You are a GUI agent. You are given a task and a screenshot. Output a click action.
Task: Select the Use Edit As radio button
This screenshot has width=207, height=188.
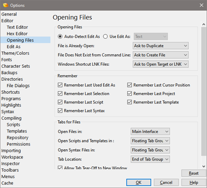105,37
